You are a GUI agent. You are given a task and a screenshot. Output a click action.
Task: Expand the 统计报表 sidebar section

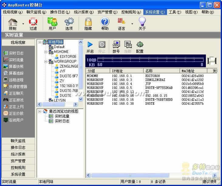[18, 154]
